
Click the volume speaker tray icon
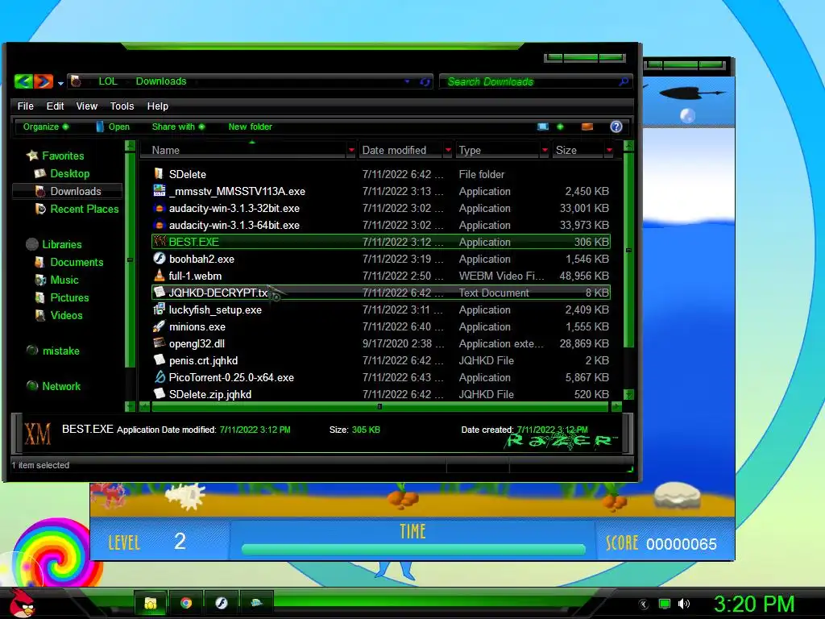(683, 604)
